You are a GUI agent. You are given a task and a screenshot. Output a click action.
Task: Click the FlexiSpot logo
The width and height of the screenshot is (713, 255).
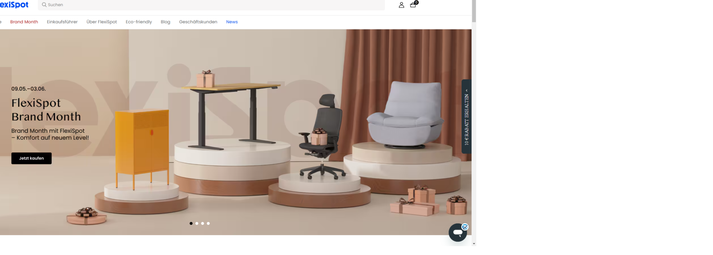14,5
